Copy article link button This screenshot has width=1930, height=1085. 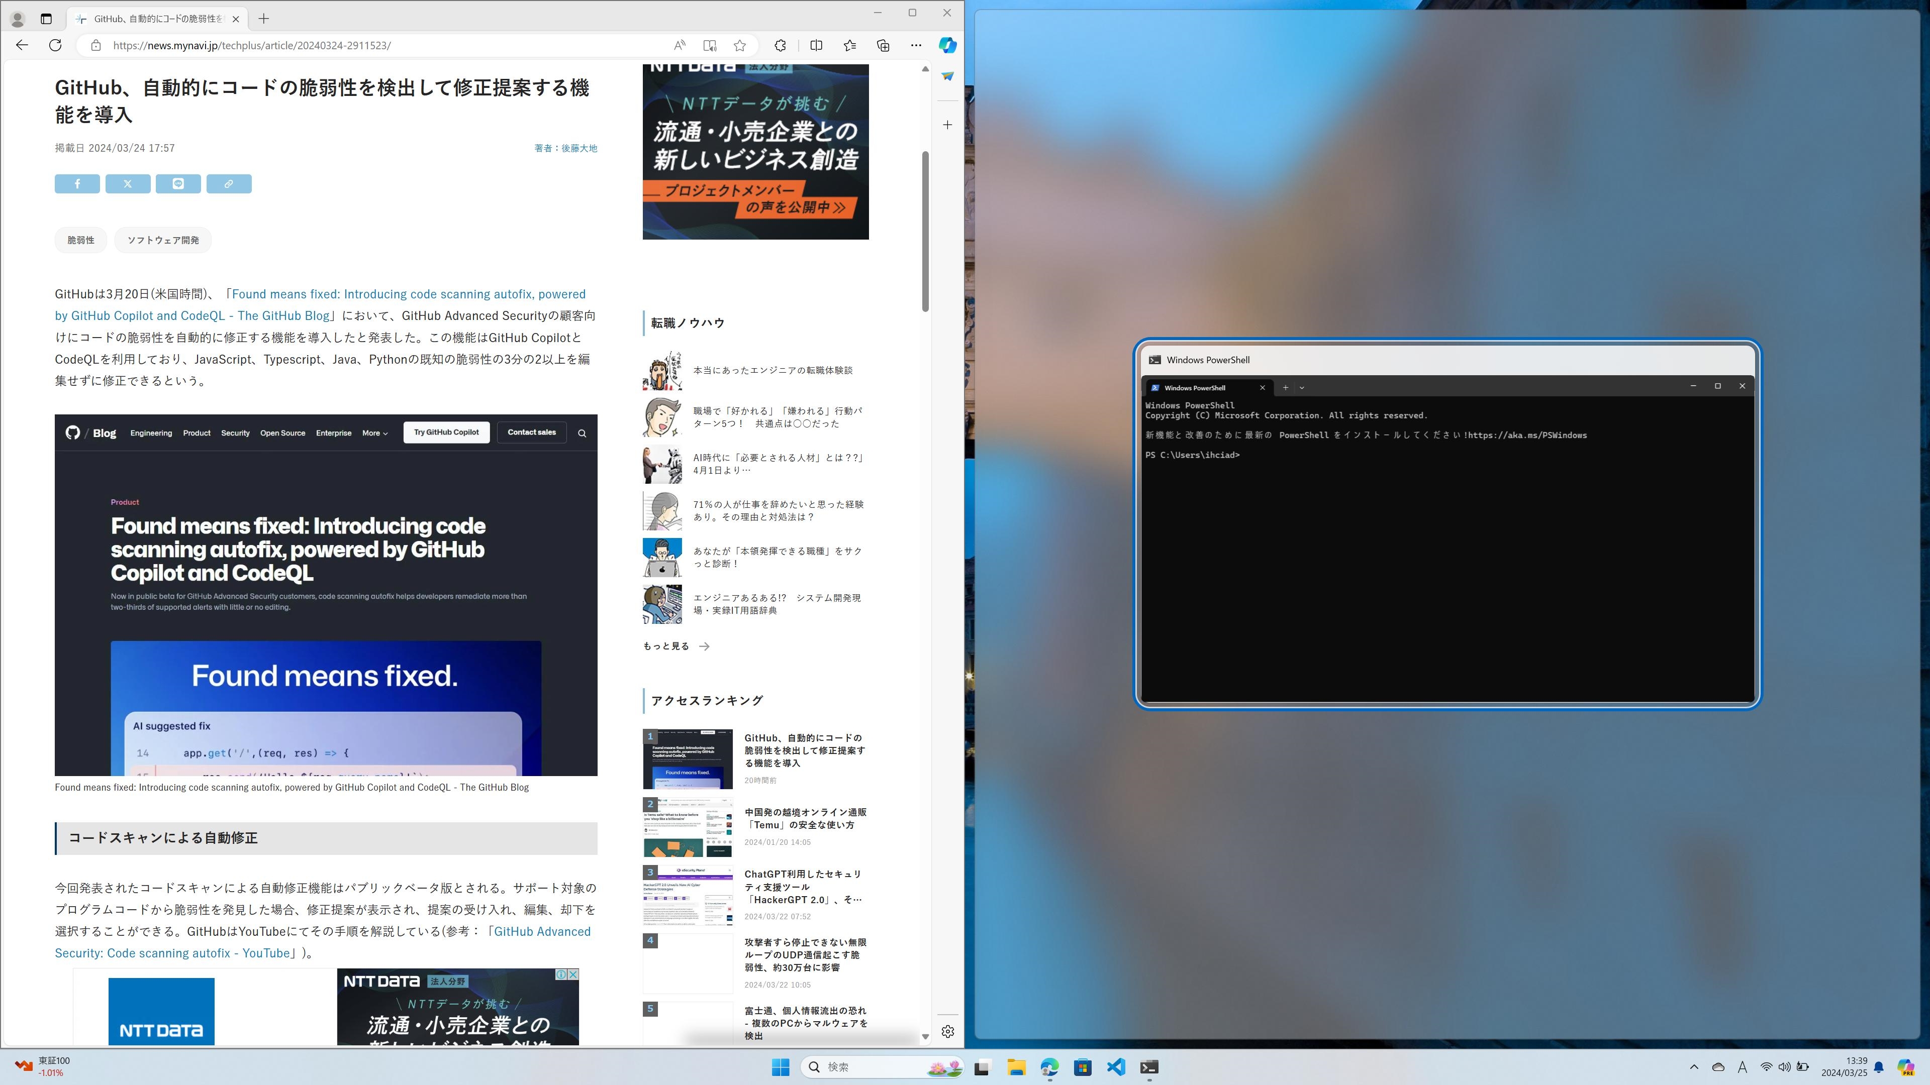tap(229, 183)
